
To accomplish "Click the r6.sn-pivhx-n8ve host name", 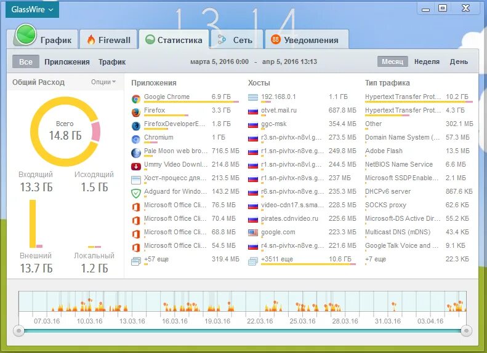I will [x=292, y=191].
